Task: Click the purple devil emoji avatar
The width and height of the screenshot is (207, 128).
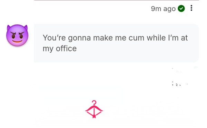Action: (x=17, y=35)
